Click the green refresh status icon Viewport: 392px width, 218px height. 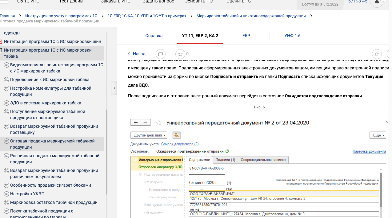pyautogui.click(x=227, y=151)
